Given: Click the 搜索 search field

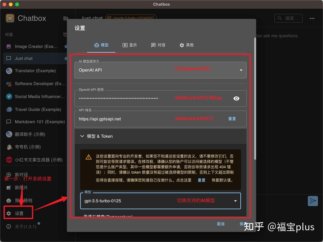Looking at the screenshot, I should point(288,18).
